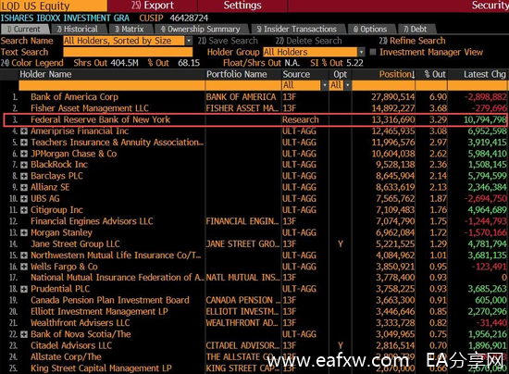Select Federal Reserve Bank of New York
Viewport: 509px width, 374px height.
(x=100, y=119)
